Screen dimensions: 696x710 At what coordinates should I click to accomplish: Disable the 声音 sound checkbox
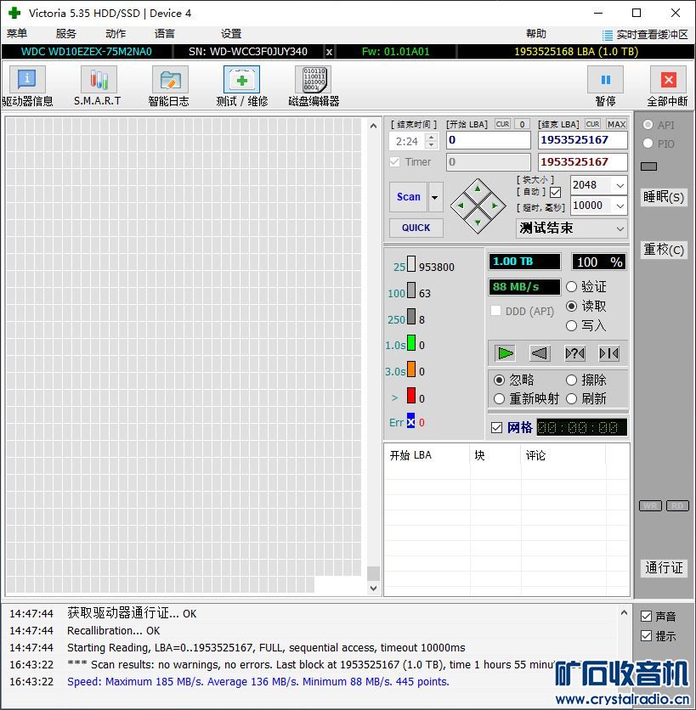[647, 617]
